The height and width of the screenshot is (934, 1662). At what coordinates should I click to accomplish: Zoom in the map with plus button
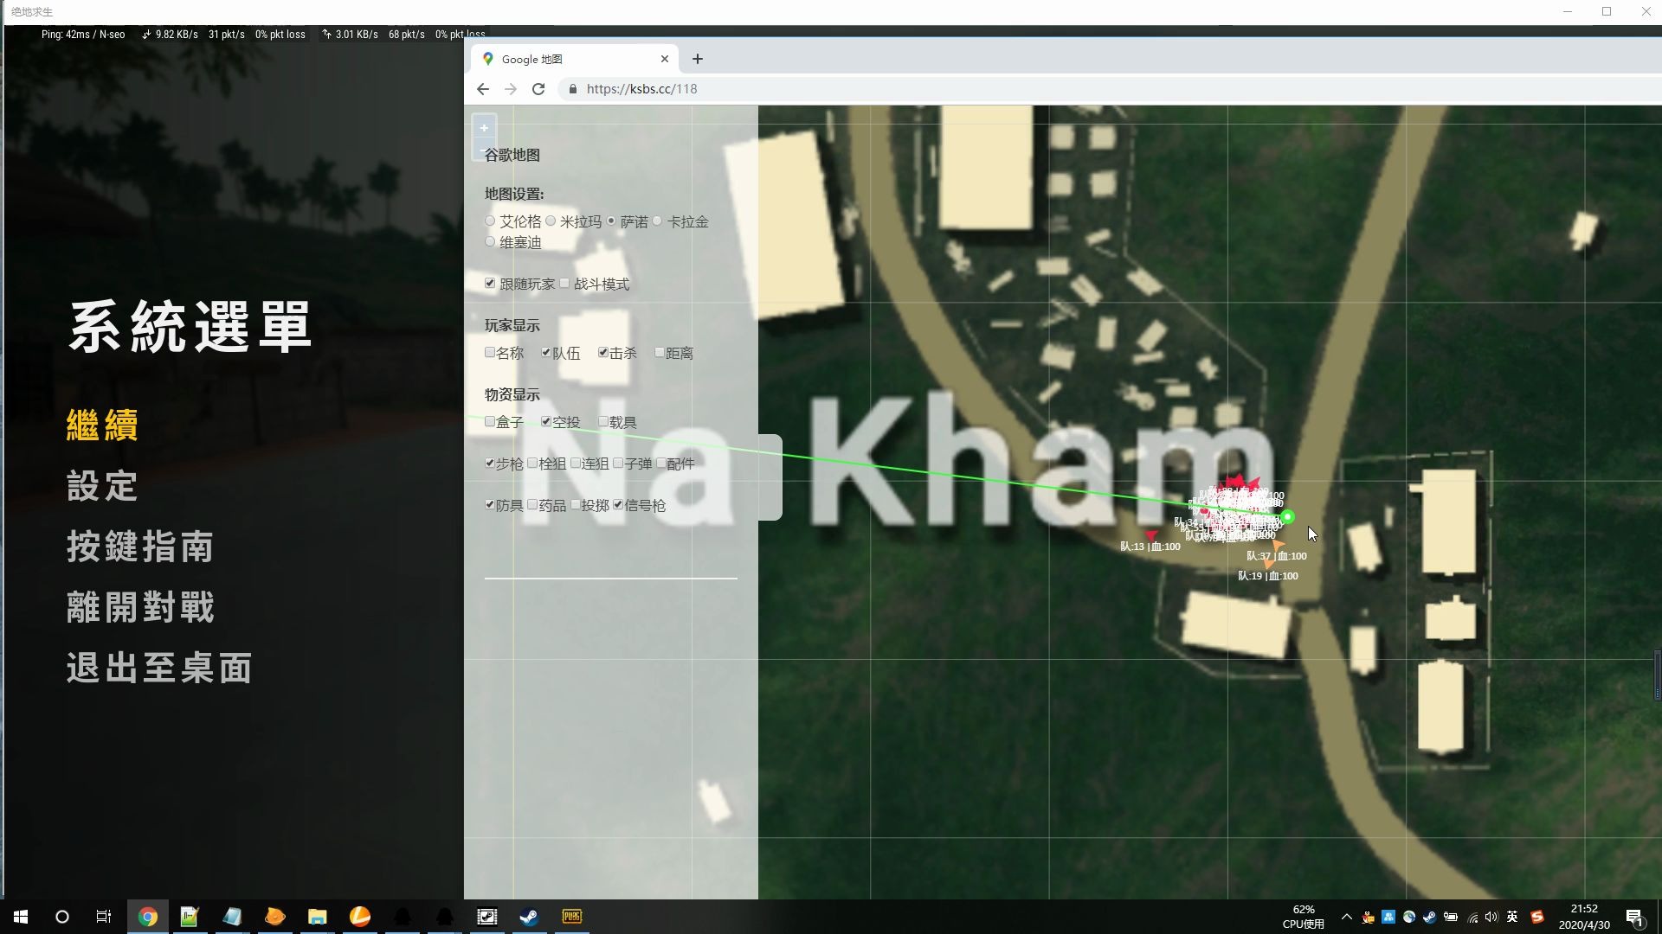pos(484,128)
